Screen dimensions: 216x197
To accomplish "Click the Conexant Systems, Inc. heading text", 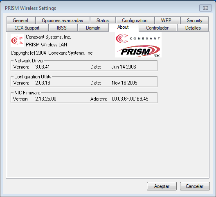I will [48, 37].
